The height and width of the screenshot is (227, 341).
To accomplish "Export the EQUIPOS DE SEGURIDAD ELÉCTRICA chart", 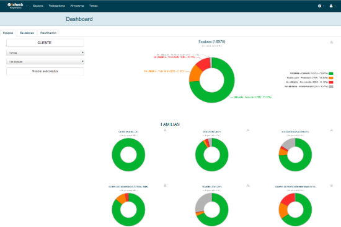I will [165, 185].
